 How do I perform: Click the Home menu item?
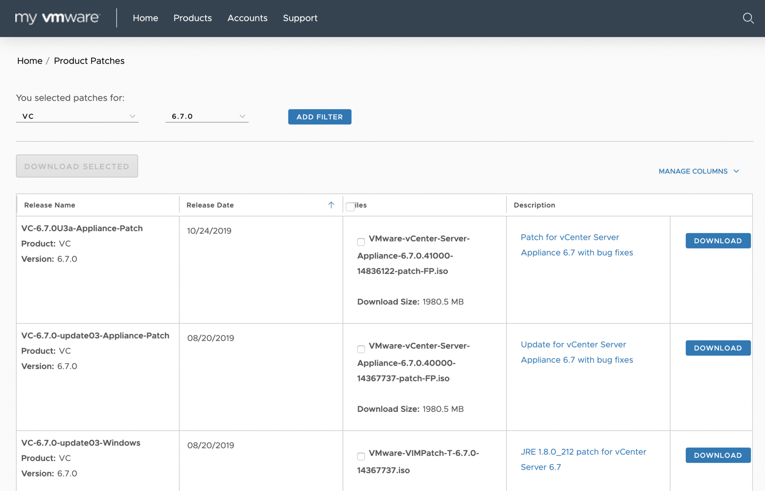tap(145, 18)
